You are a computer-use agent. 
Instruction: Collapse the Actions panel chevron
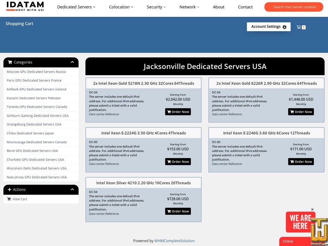point(72,189)
